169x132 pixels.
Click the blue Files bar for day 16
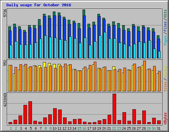(x=84, y=27)
